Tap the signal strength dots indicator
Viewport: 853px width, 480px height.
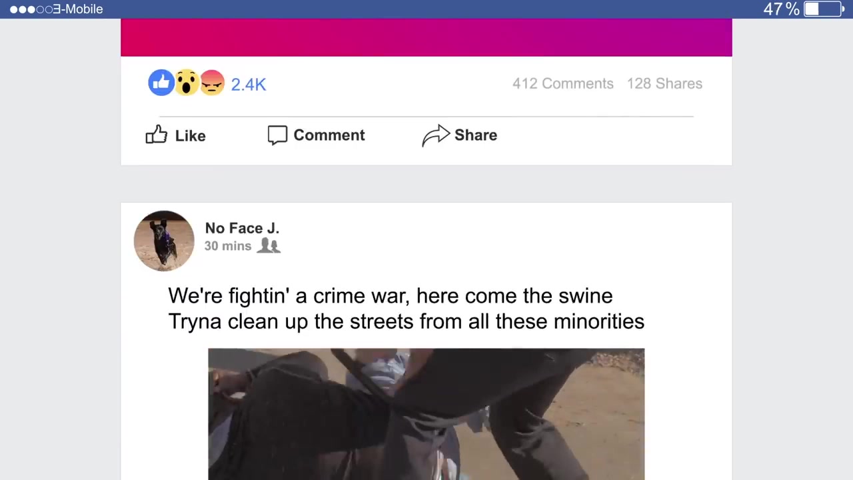31,9
